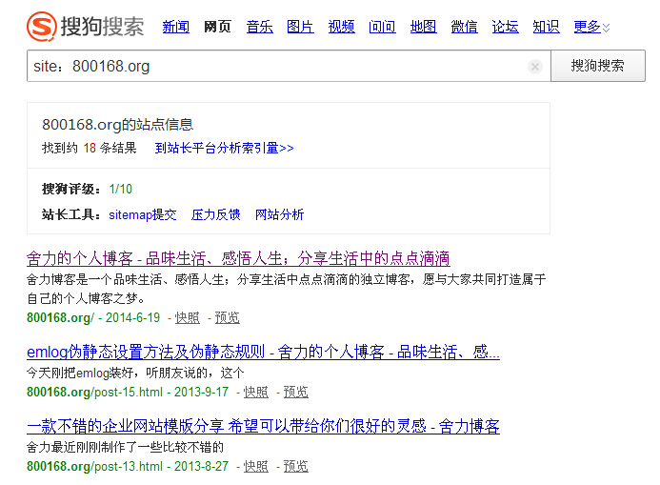The width and height of the screenshot is (660, 485).
Task: Open the emlog伪静态设置方法 result title
Action: [x=263, y=352]
